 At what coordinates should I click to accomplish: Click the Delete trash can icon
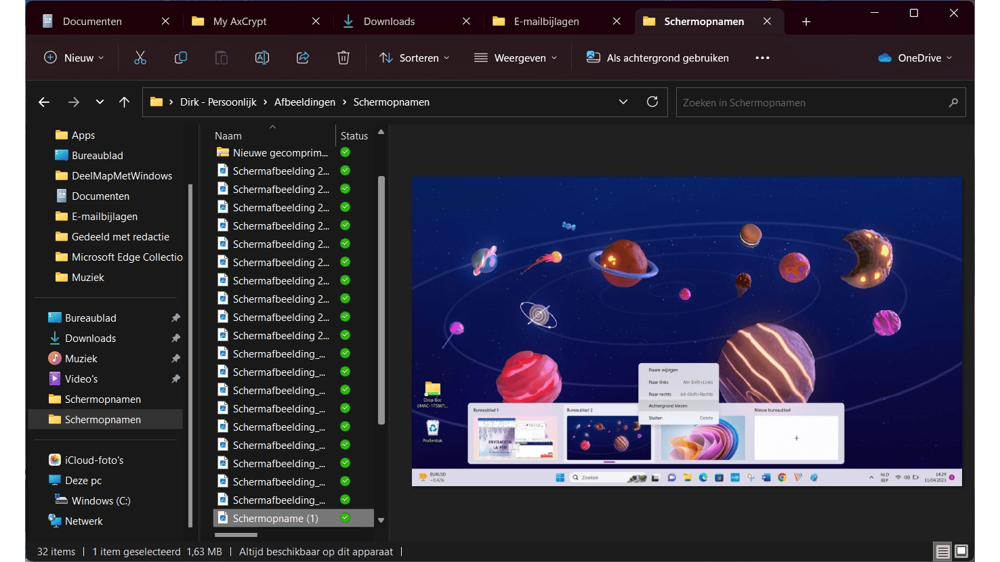(343, 58)
